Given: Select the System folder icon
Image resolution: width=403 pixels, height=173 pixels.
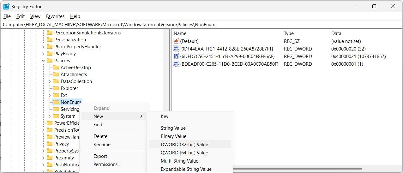Looking at the screenshot, I should coord(56,116).
